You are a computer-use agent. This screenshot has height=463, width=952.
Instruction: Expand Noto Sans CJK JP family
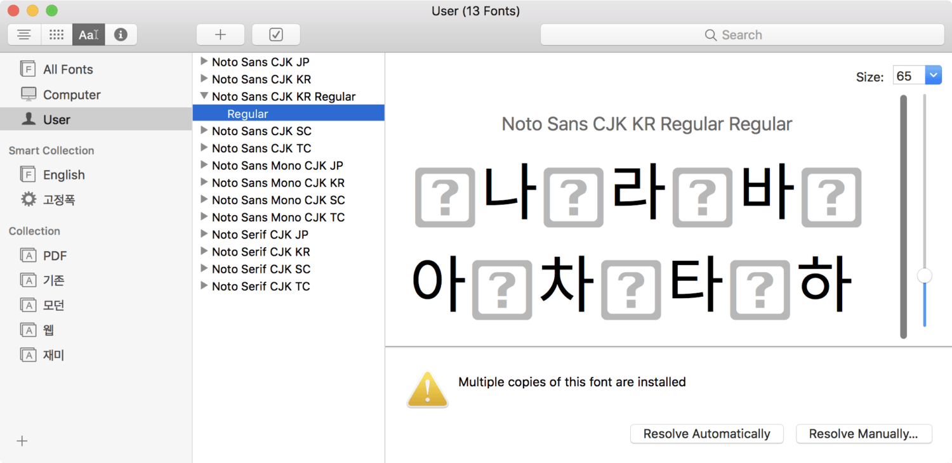point(204,62)
